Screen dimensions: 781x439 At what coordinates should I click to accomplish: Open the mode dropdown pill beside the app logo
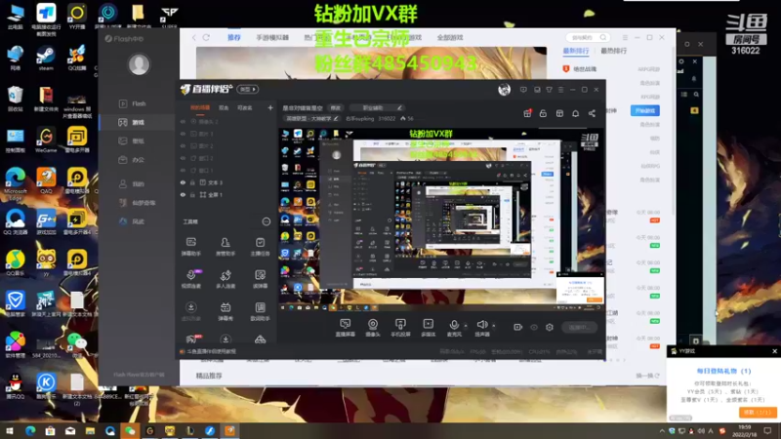(x=248, y=89)
